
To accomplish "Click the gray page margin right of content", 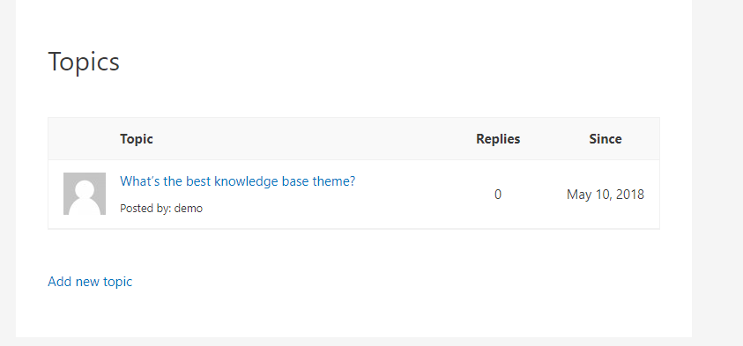I will (717, 173).
